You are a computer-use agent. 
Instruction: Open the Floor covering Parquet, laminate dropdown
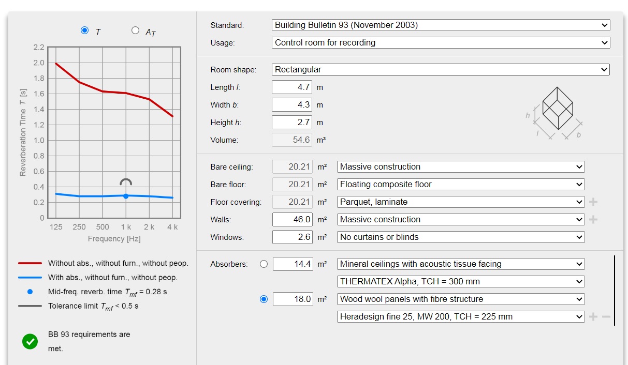[461, 202]
